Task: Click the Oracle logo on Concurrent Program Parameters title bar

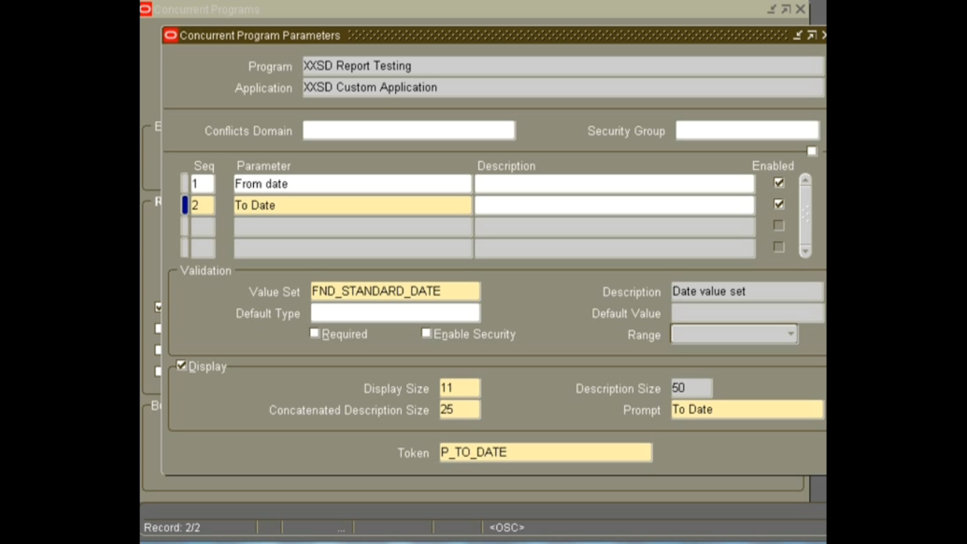Action: [x=170, y=35]
